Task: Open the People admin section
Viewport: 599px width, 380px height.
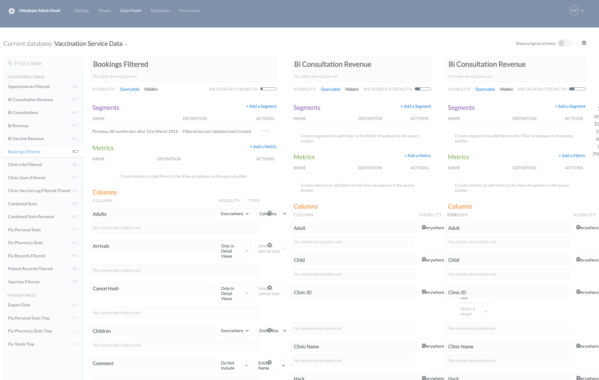Action: click(x=104, y=10)
